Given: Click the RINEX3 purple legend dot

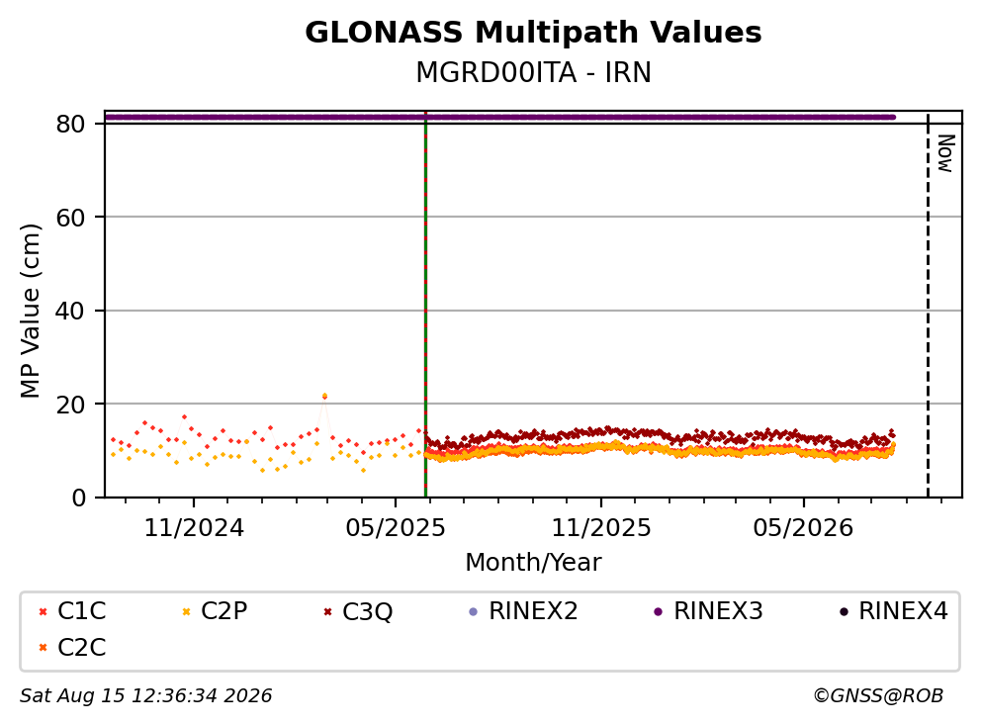Looking at the screenshot, I should tap(658, 611).
